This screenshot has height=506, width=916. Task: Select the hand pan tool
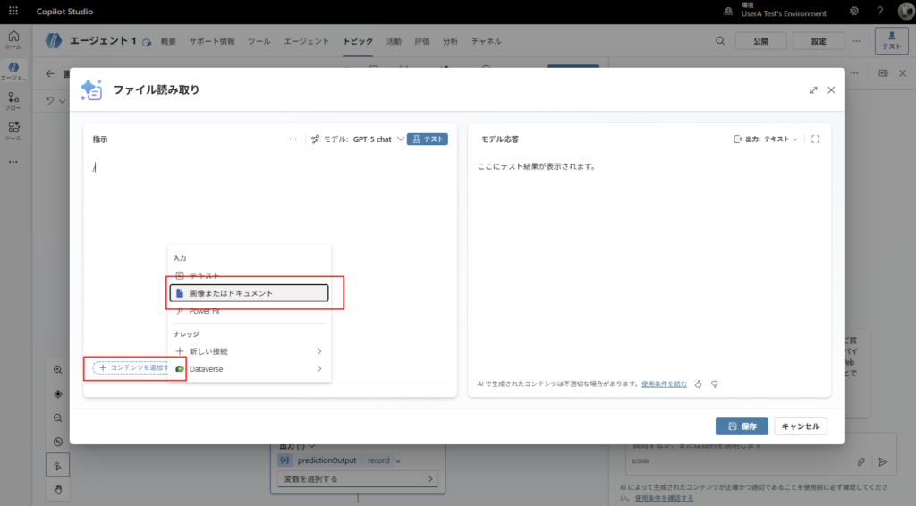[58, 490]
